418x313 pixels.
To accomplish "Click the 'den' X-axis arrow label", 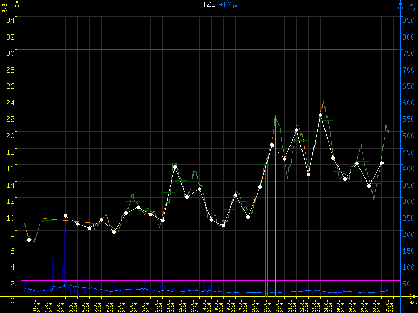I will 412,302.
